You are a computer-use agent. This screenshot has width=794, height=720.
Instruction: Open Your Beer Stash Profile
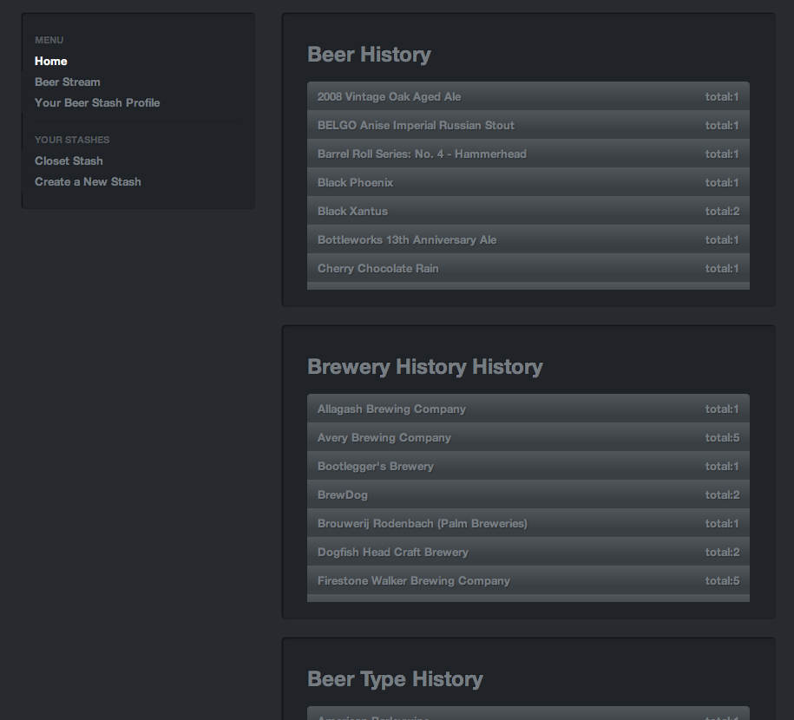(97, 102)
